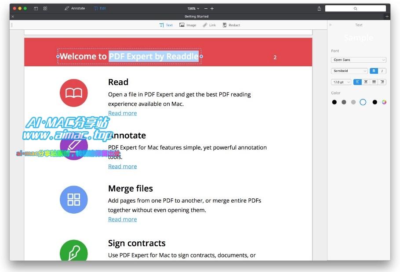Click the Read section heading

tap(118, 82)
